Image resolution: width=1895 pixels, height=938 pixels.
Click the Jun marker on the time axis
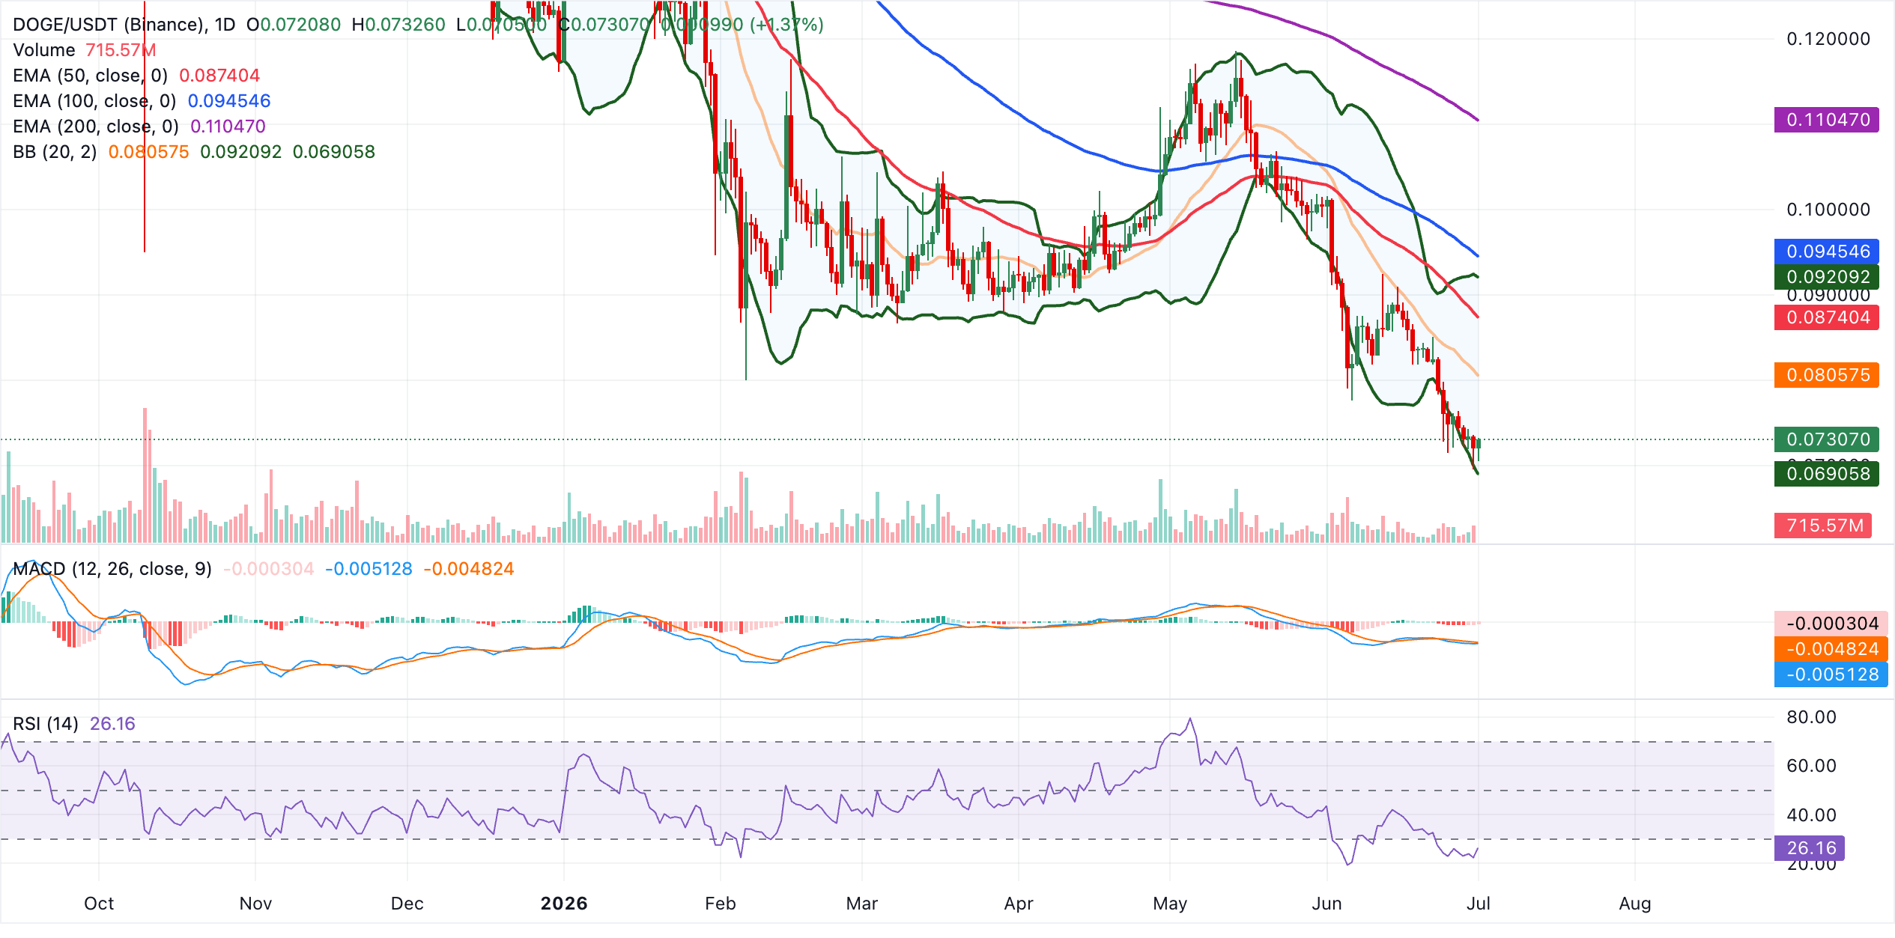[1326, 904]
